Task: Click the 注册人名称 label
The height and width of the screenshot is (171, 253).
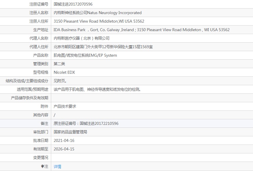Action: [x=39, y=13]
